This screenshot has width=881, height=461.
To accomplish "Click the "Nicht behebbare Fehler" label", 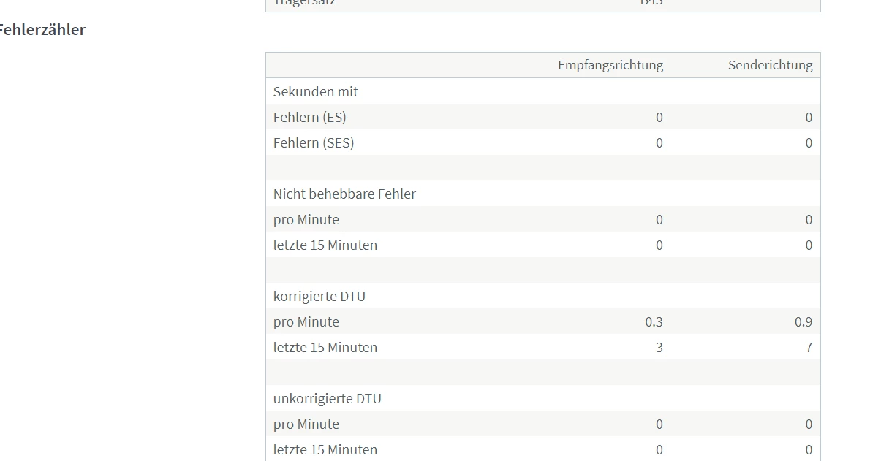I will coord(344,194).
